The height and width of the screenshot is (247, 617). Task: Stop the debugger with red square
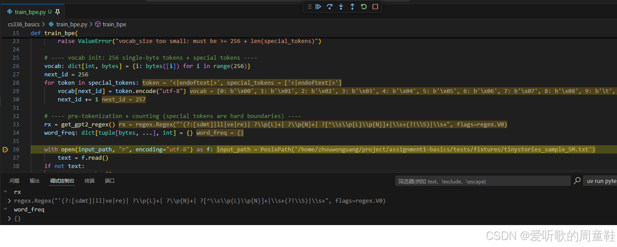click(375, 7)
